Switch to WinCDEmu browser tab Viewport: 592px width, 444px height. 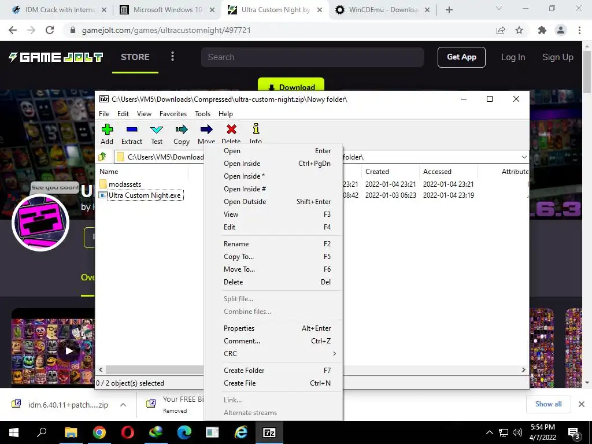(x=383, y=10)
